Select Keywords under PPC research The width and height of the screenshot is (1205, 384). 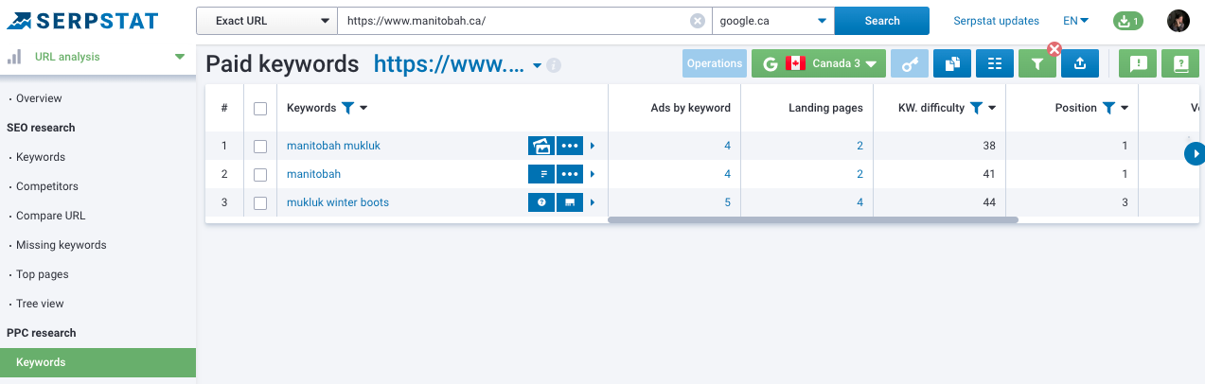tap(97, 362)
